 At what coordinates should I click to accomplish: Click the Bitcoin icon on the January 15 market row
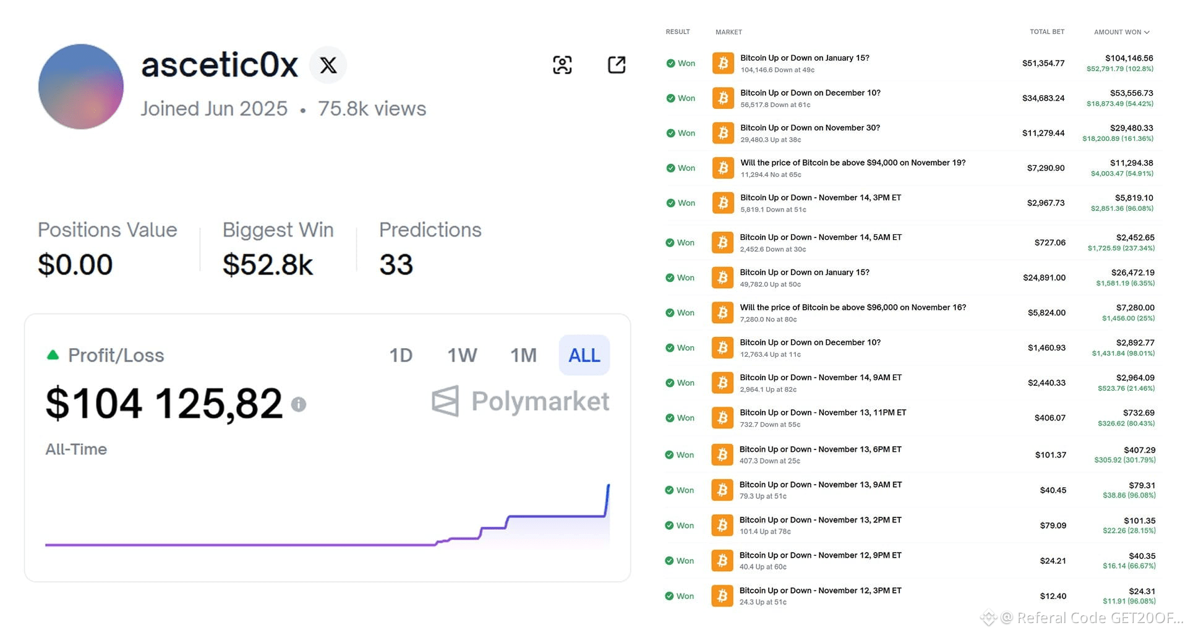point(722,62)
